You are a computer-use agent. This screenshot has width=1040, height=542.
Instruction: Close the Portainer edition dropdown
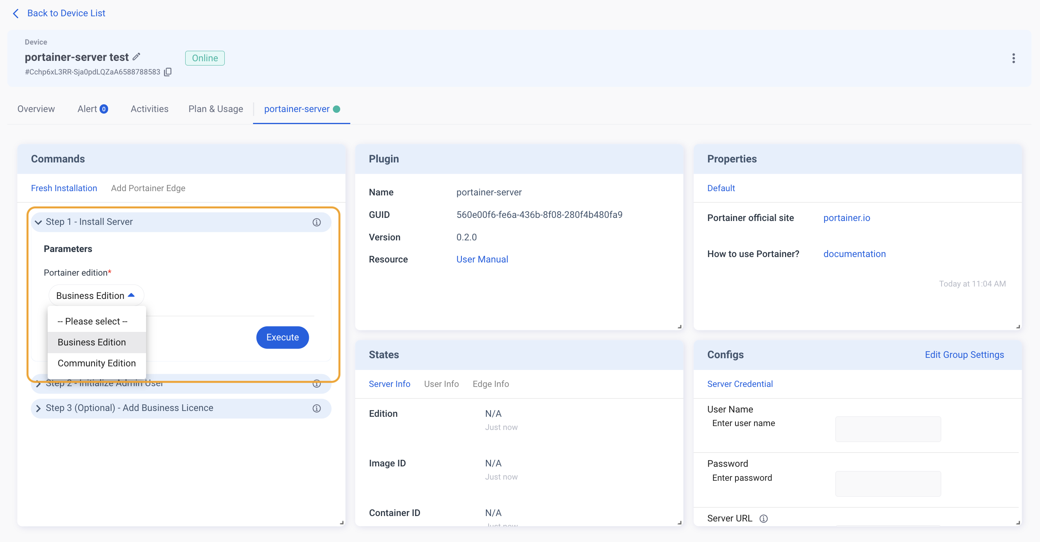96,295
